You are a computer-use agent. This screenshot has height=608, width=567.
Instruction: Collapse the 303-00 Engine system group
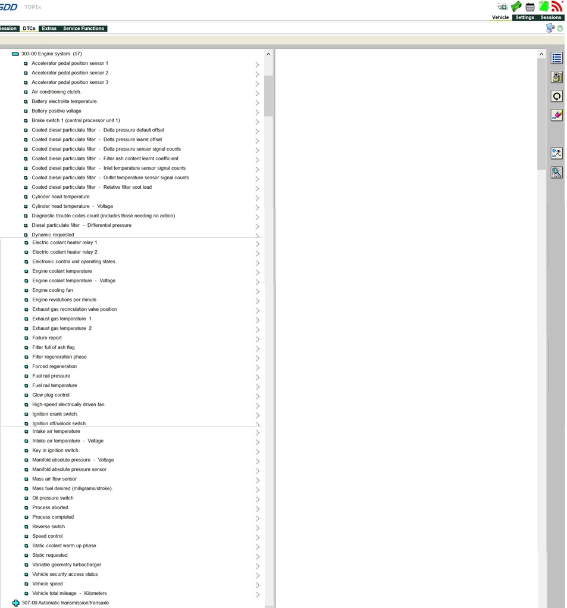click(15, 54)
